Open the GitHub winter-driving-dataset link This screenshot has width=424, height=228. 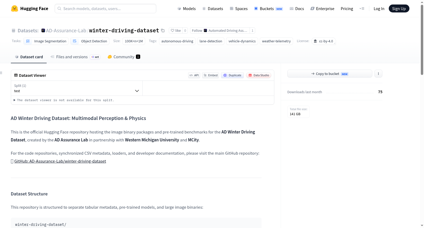coord(60,161)
